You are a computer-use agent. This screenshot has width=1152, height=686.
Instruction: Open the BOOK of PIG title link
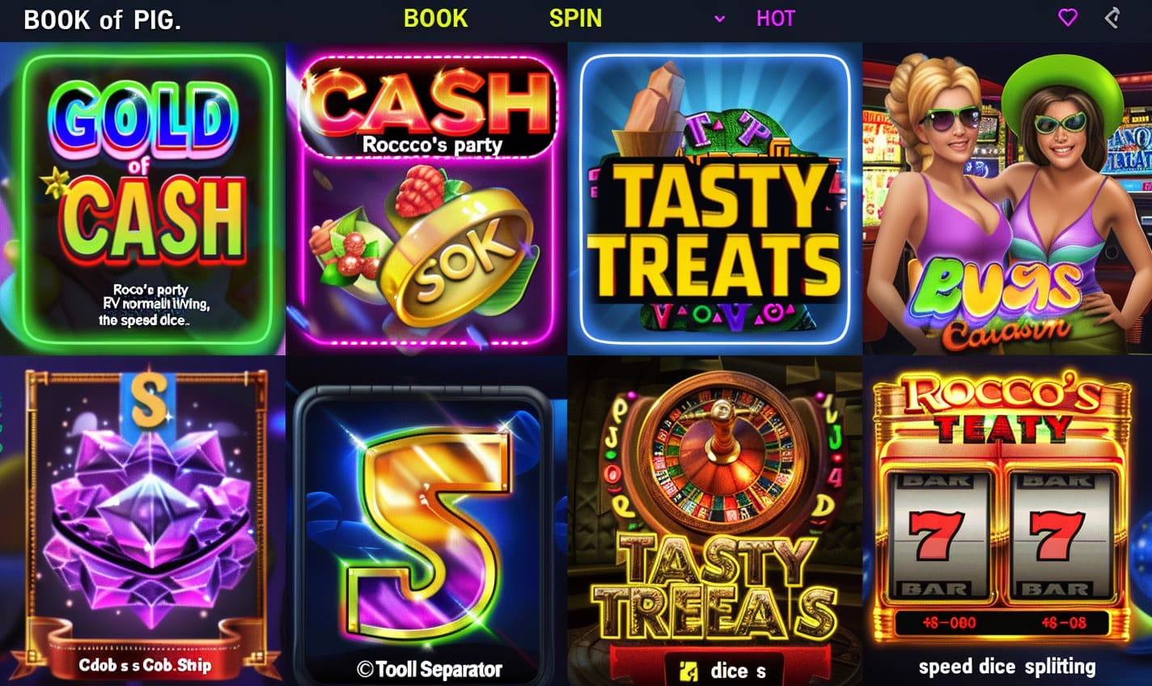pos(103,19)
